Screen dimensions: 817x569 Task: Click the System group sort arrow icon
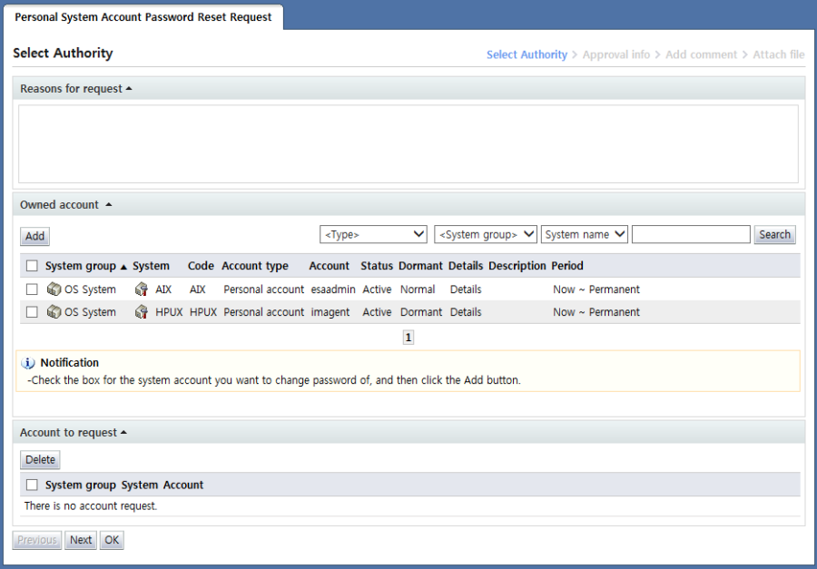123,267
